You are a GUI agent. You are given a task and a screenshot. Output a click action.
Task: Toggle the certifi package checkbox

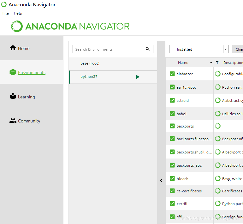(x=172, y=203)
